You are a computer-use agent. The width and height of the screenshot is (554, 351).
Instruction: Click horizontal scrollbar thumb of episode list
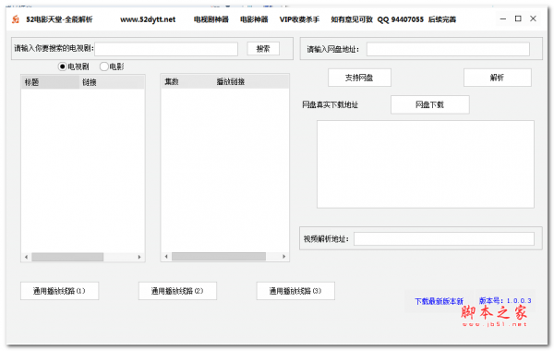[x=219, y=256]
